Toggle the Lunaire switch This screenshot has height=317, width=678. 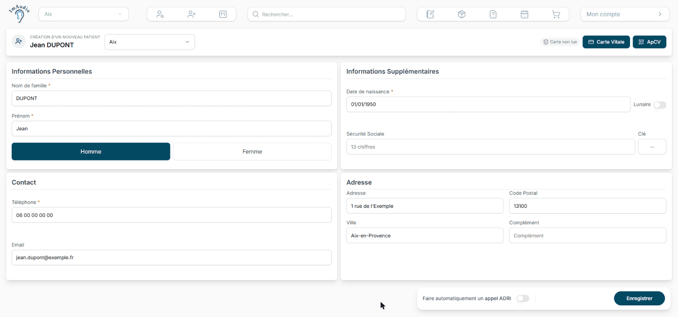(x=660, y=105)
